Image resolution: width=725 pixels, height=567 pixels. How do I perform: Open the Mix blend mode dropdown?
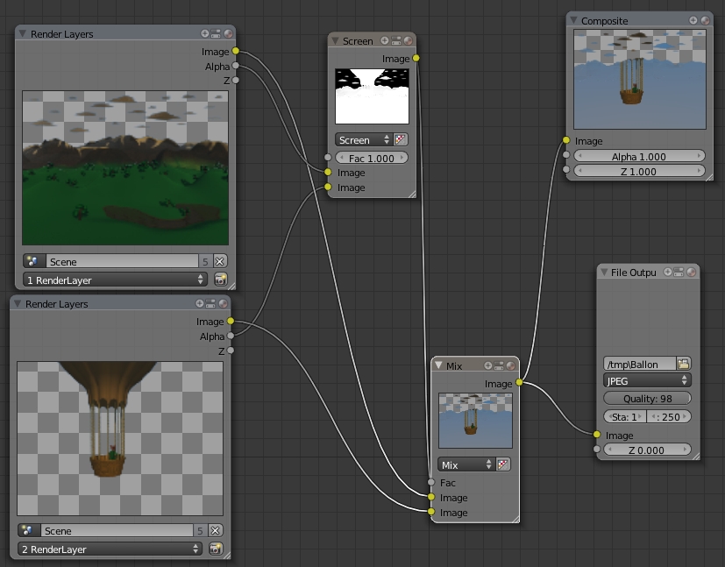click(x=466, y=464)
